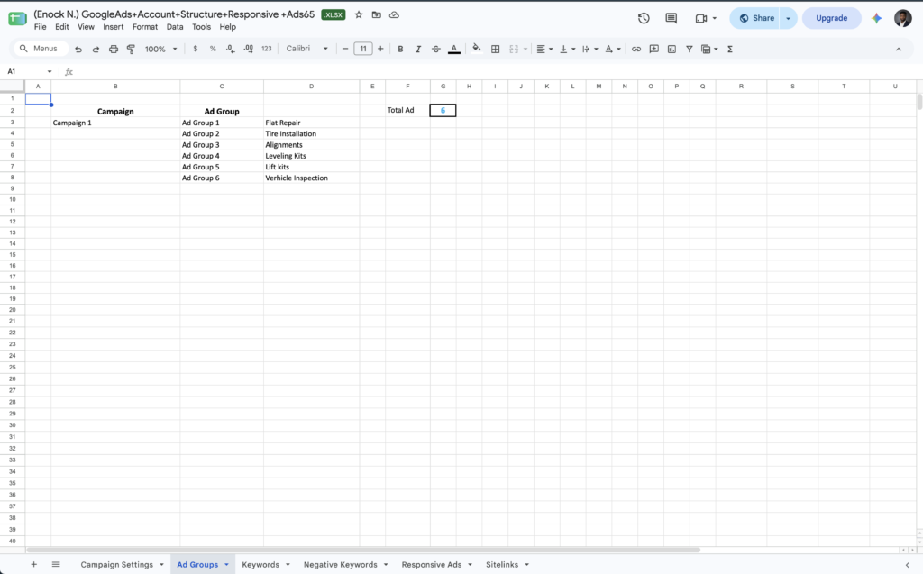The width and height of the screenshot is (923, 574).
Task: Format as currency
Action: coord(196,49)
